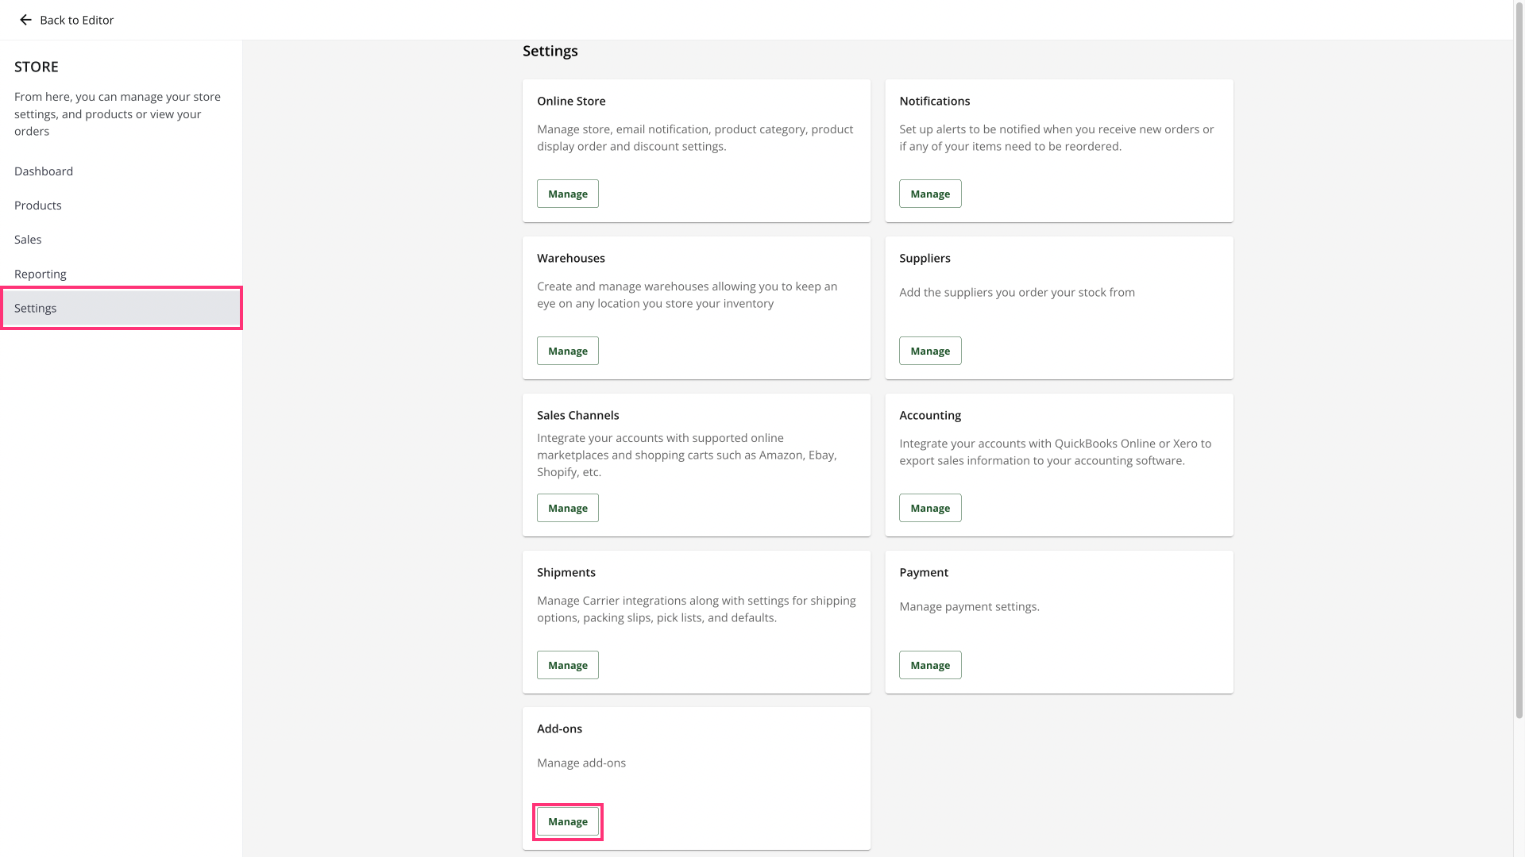Click the Add-ons card title

point(559,728)
